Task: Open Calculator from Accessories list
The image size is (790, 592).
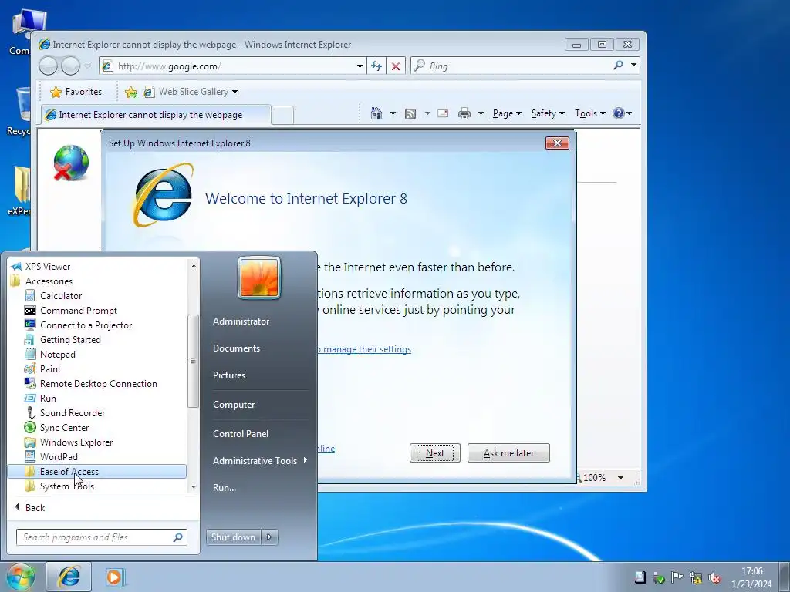Action: [60, 296]
